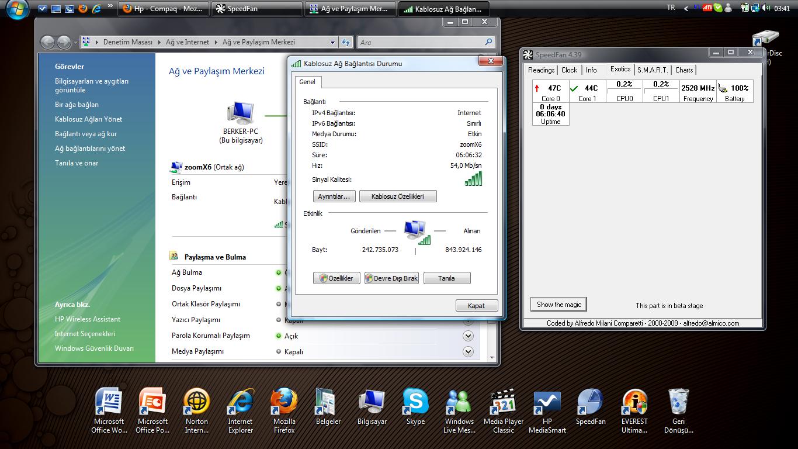Open EVEREST Ultimate desktop shortcut
This screenshot has height=449, width=798.
click(634, 410)
